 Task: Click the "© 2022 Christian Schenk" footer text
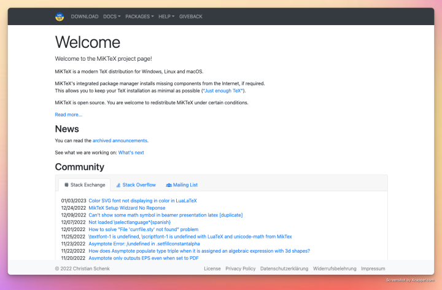pos(82,269)
